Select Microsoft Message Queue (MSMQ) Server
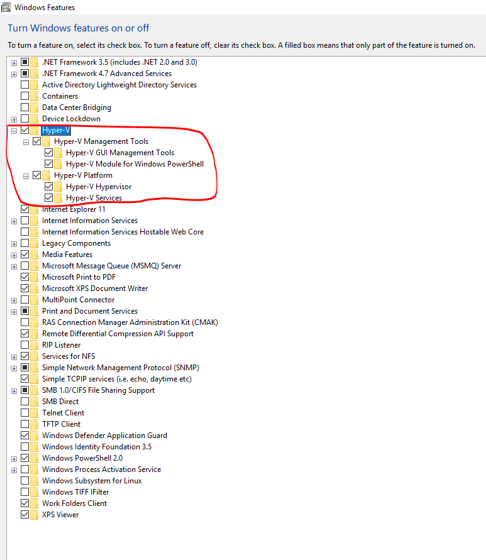Viewport: 486px width, 560px height. tap(111, 266)
